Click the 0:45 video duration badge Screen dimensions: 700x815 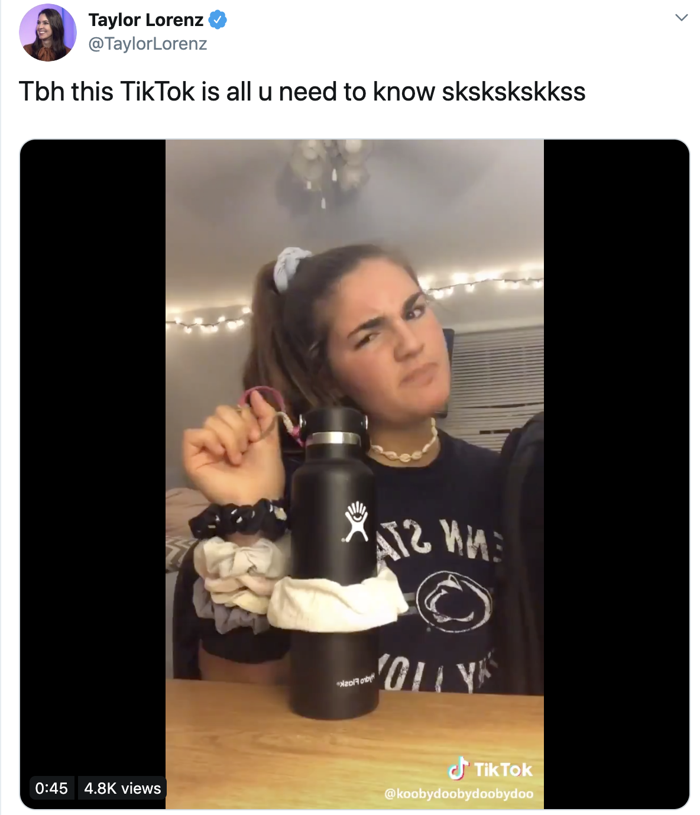(x=51, y=788)
